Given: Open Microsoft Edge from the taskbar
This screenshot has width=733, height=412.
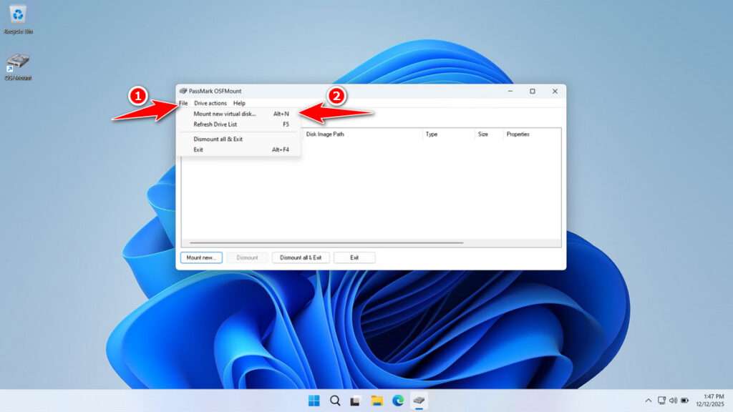Looking at the screenshot, I should click(x=399, y=401).
